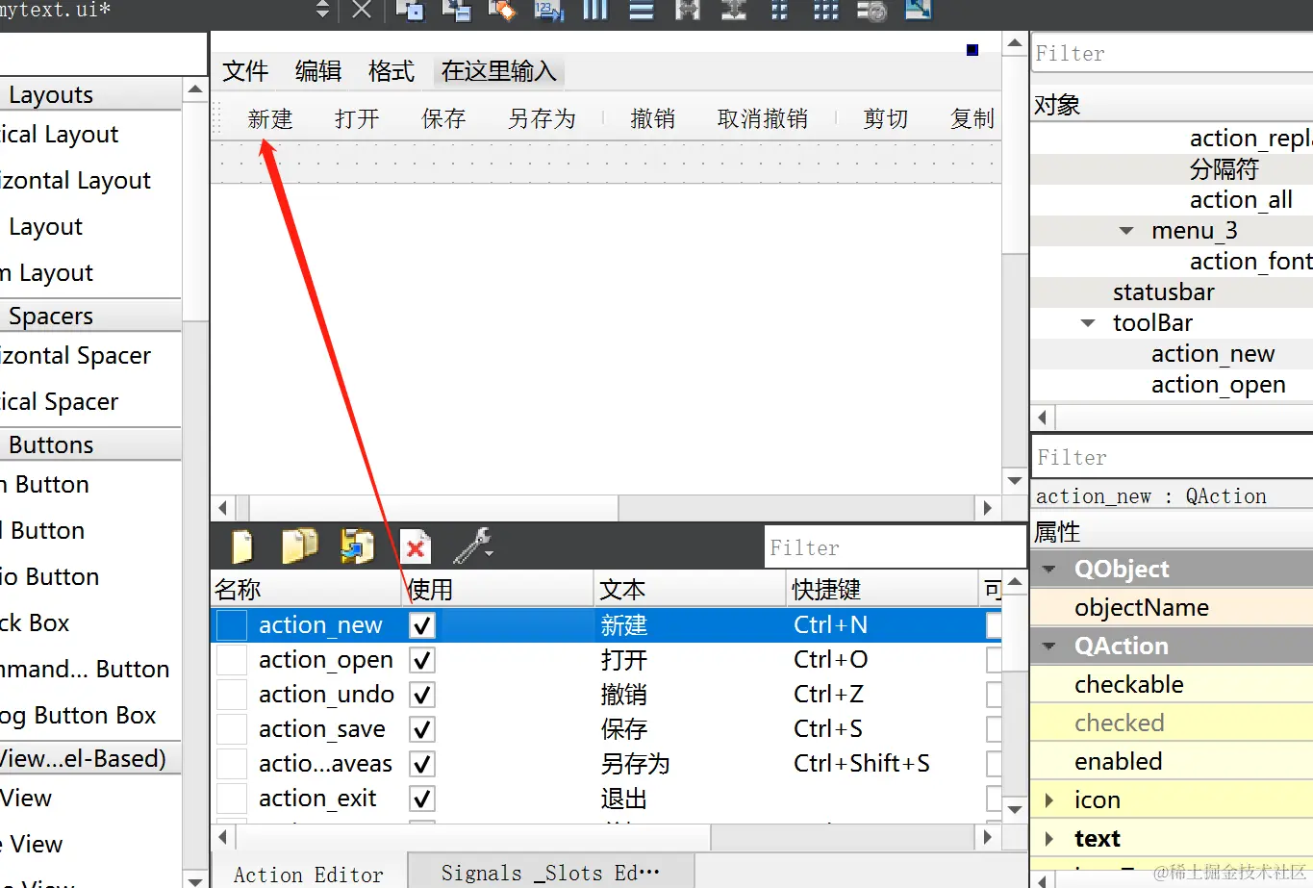Activate Edit Widgets mode icon
The height and width of the screenshot is (888, 1313).
pyautogui.click(x=410, y=11)
